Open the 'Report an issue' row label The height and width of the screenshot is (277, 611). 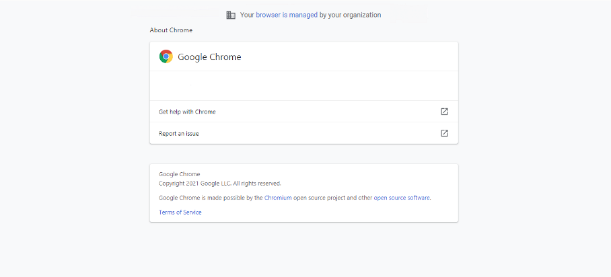click(x=179, y=134)
